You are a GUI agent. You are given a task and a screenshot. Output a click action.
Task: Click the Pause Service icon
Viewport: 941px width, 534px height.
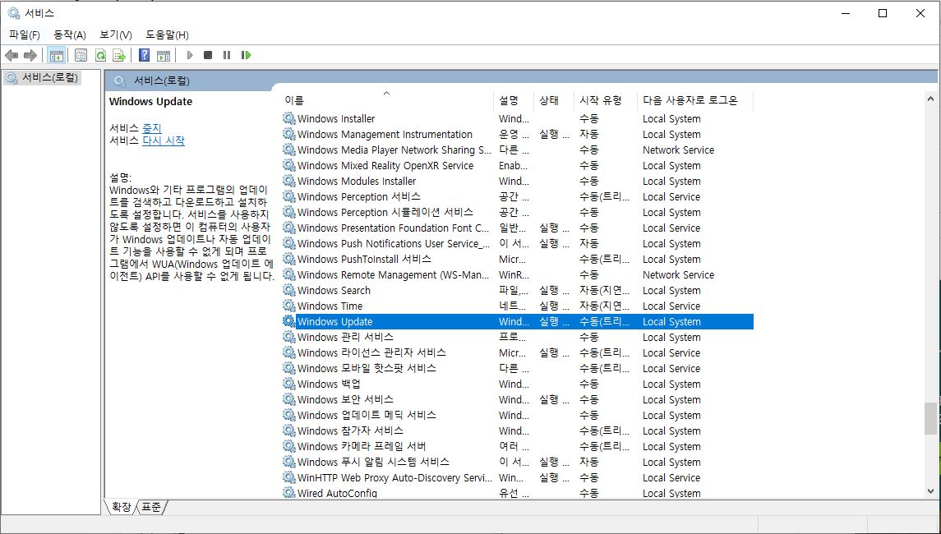coord(227,55)
